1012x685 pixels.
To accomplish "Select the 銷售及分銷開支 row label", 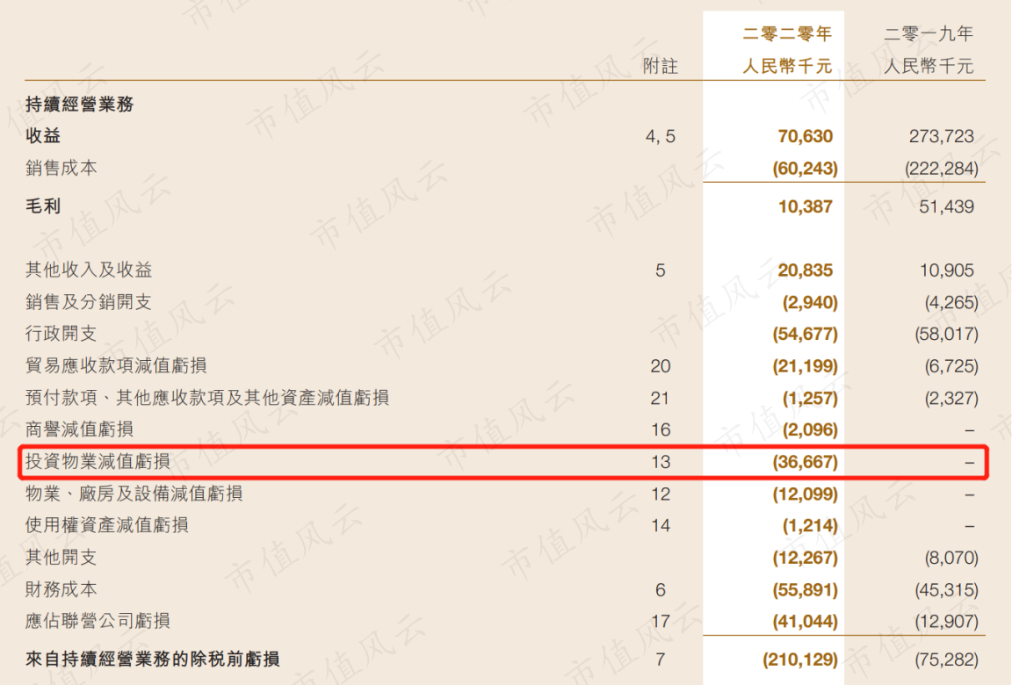I will coord(89,302).
